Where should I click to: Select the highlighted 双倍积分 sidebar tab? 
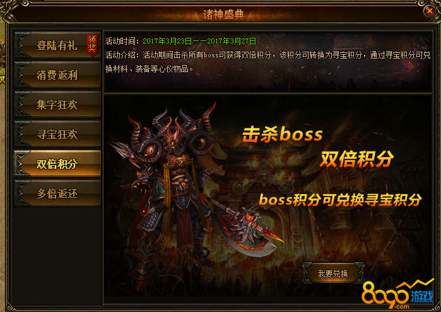57,164
